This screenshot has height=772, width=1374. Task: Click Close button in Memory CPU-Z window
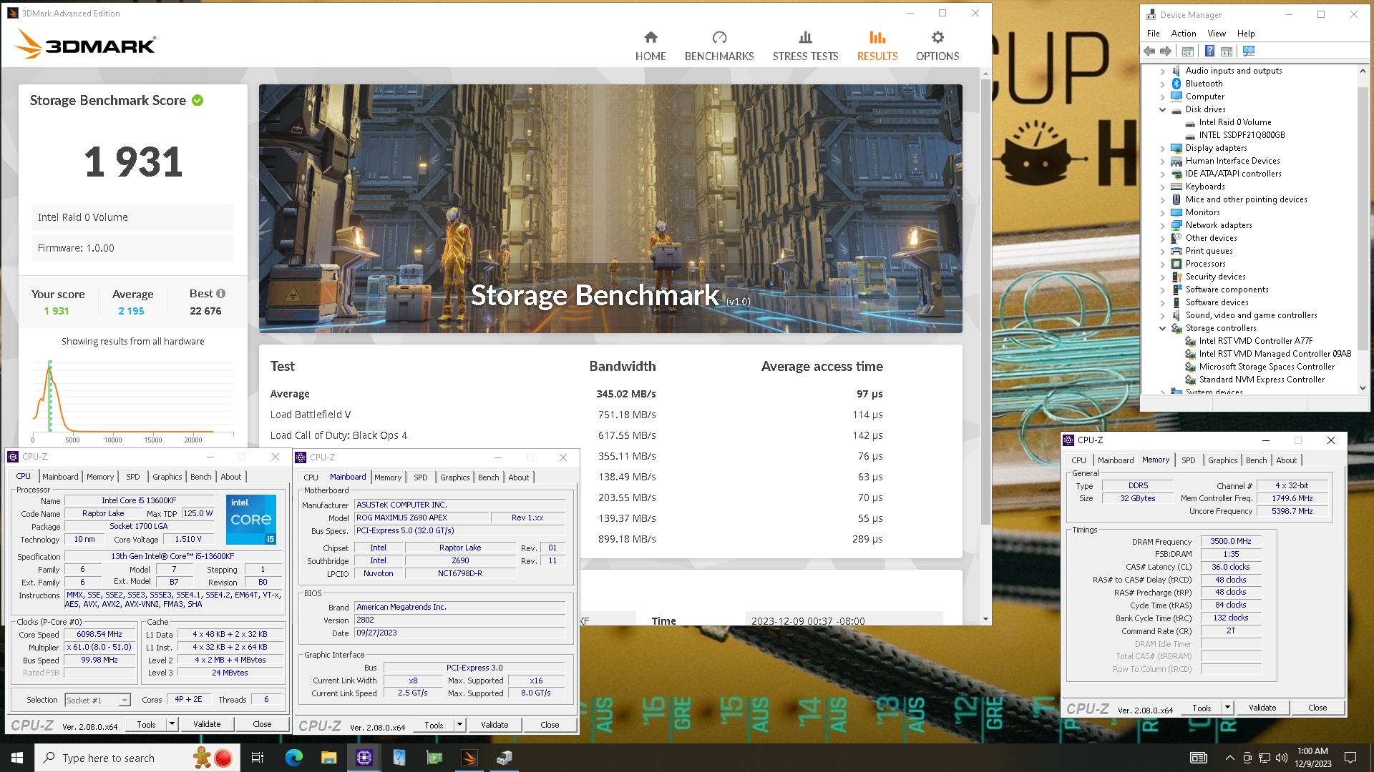coord(1317,708)
